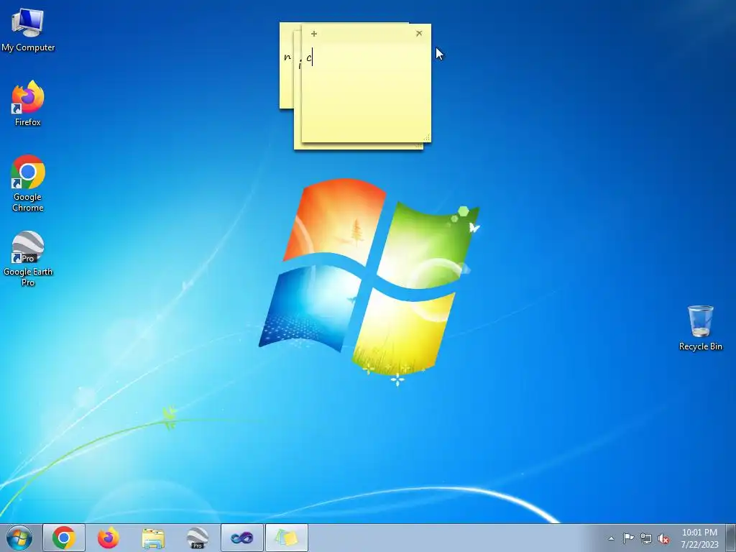Show hidden tray icons arrow

coord(611,538)
